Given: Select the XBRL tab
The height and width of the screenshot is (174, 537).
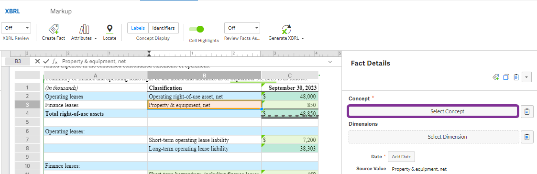Looking at the screenshot, I should coord(12,11).
